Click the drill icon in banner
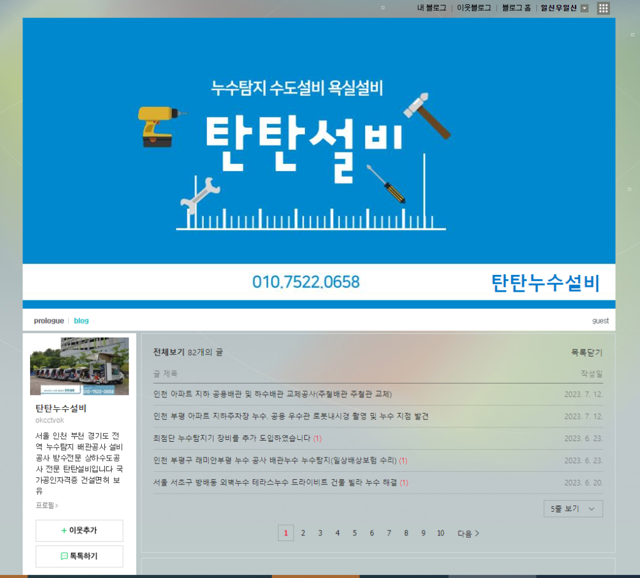 coord(161,127)
